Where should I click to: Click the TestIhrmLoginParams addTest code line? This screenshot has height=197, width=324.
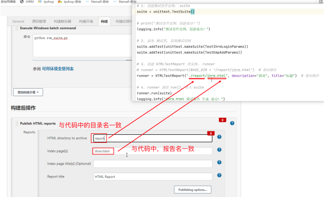tap(192, 47)
